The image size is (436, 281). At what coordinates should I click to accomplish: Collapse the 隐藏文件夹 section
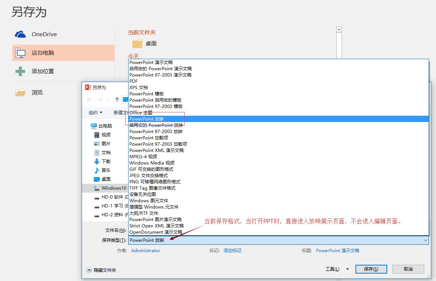(103, 270)
